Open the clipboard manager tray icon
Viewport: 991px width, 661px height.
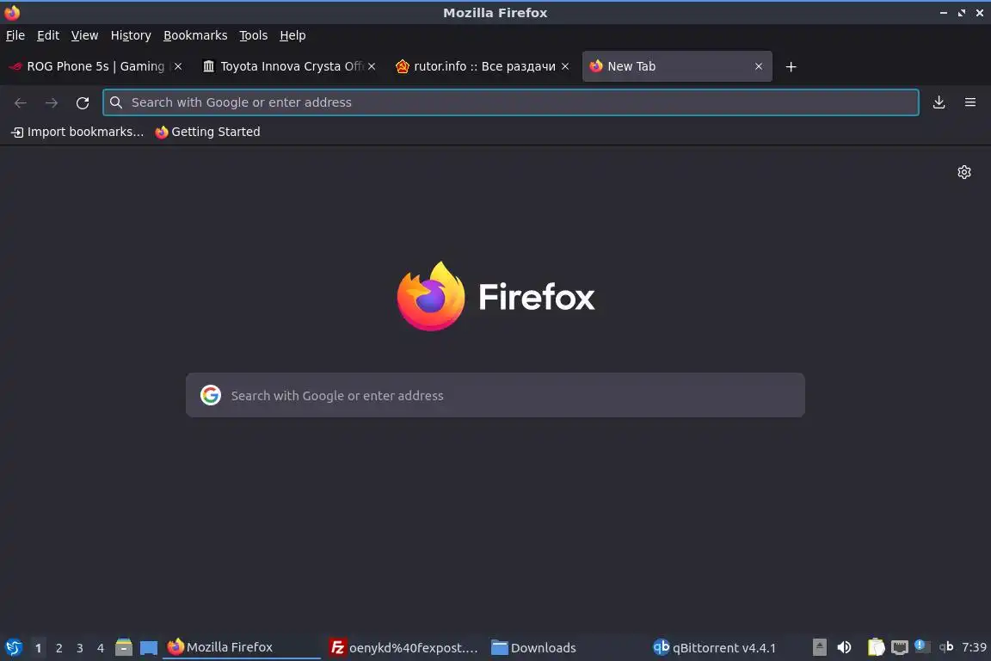(876, 647)
